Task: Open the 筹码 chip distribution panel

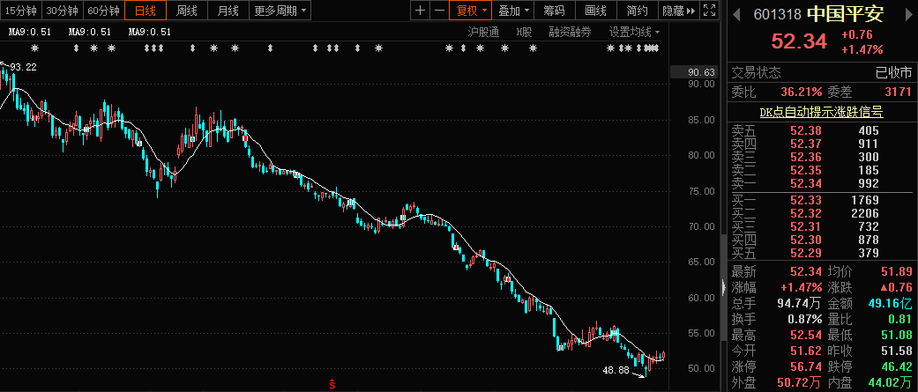Action: 554,11
